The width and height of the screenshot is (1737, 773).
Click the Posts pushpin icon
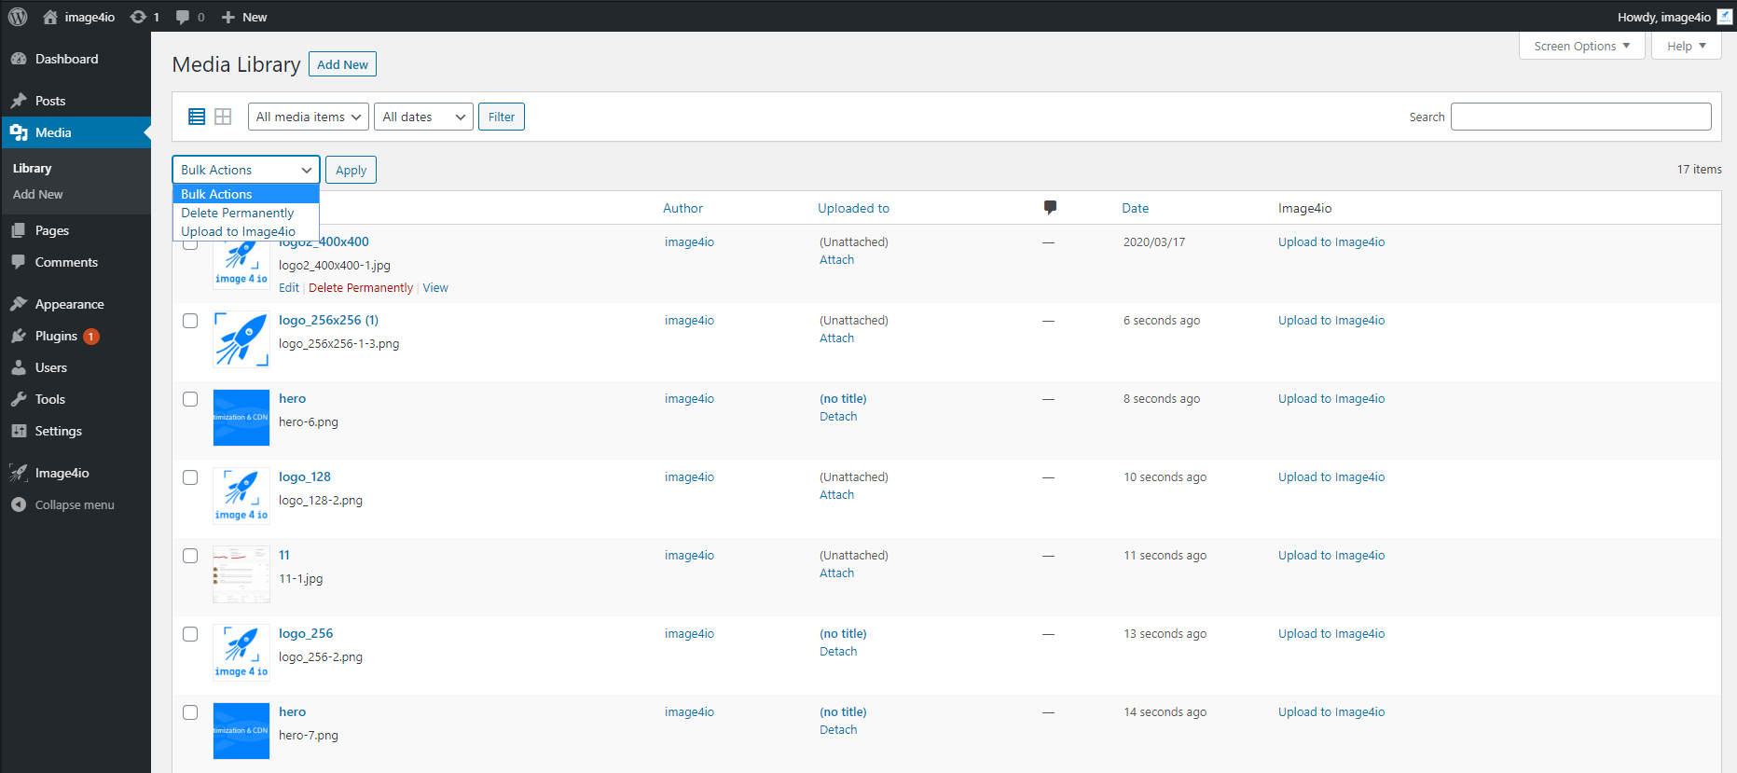point(19,101)
